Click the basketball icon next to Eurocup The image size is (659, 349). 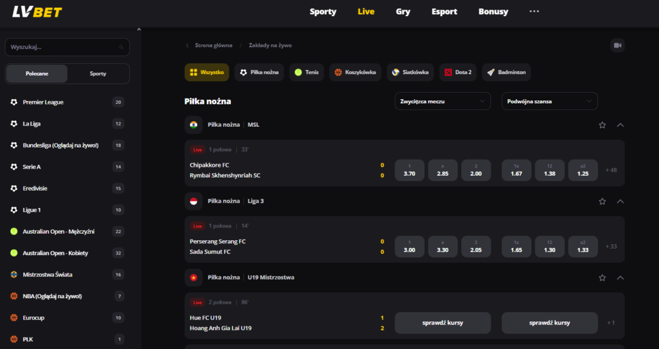14,317
